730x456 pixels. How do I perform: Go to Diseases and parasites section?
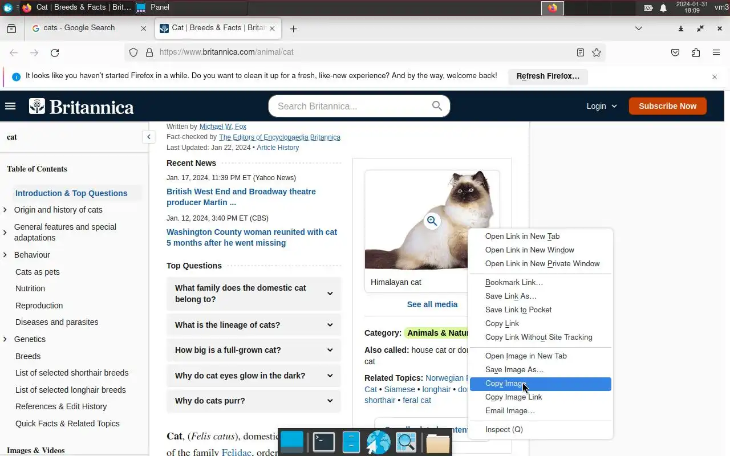click(57, 322)
